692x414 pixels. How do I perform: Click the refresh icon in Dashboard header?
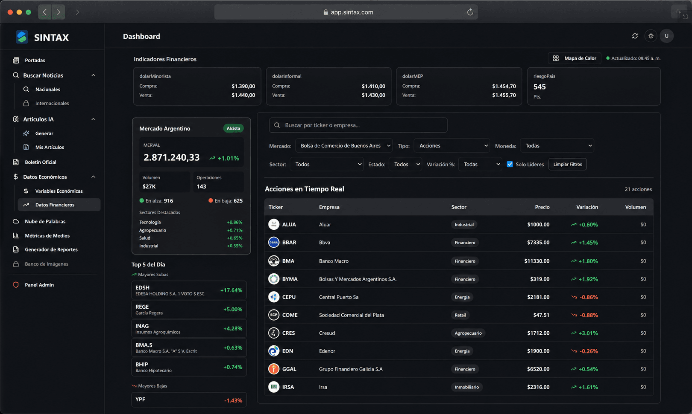click(635, 36)
